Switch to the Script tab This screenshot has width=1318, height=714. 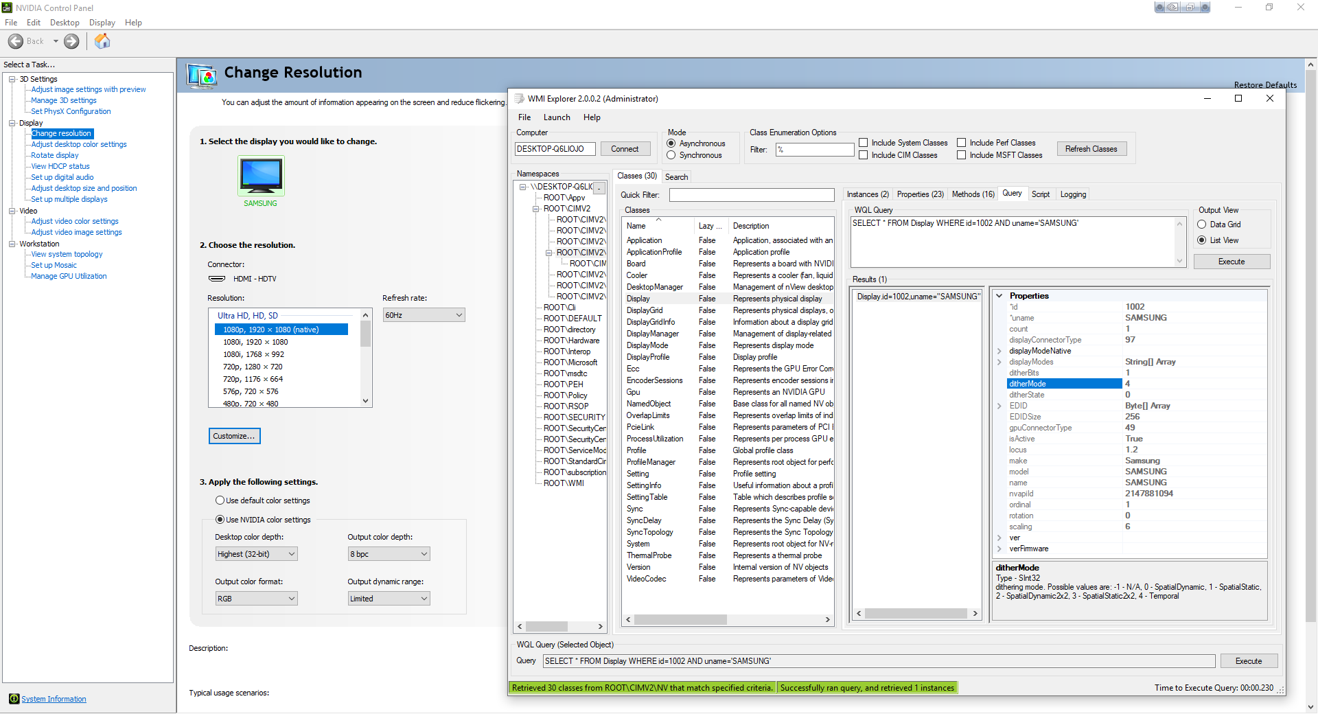pyautogui.click(x=1041, y=194)
